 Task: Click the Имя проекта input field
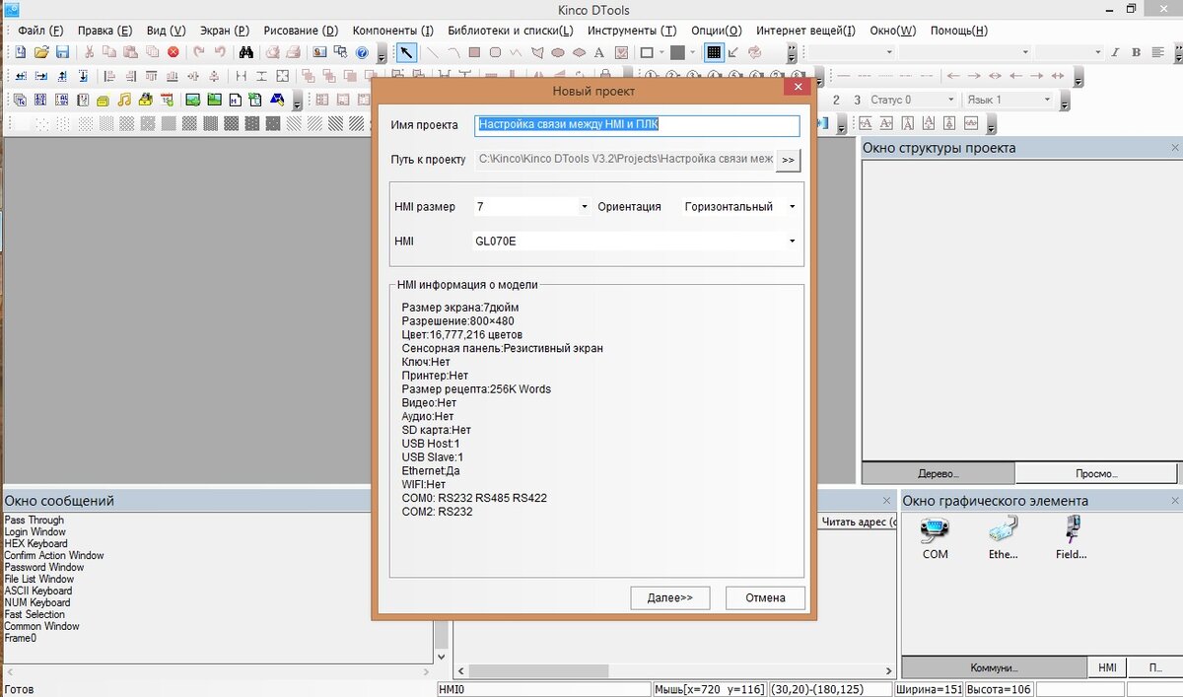(x=637, y=125)
